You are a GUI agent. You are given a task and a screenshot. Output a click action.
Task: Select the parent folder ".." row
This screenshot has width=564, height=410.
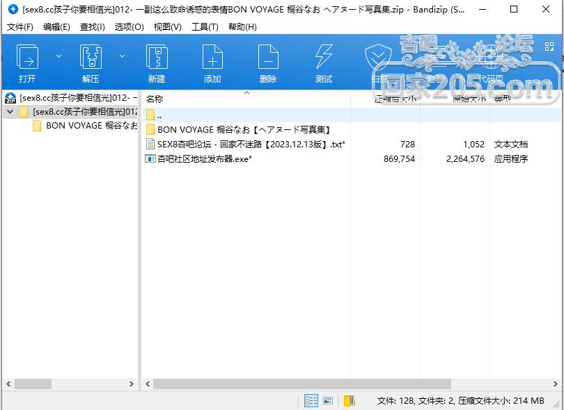(x=352, y=115)
